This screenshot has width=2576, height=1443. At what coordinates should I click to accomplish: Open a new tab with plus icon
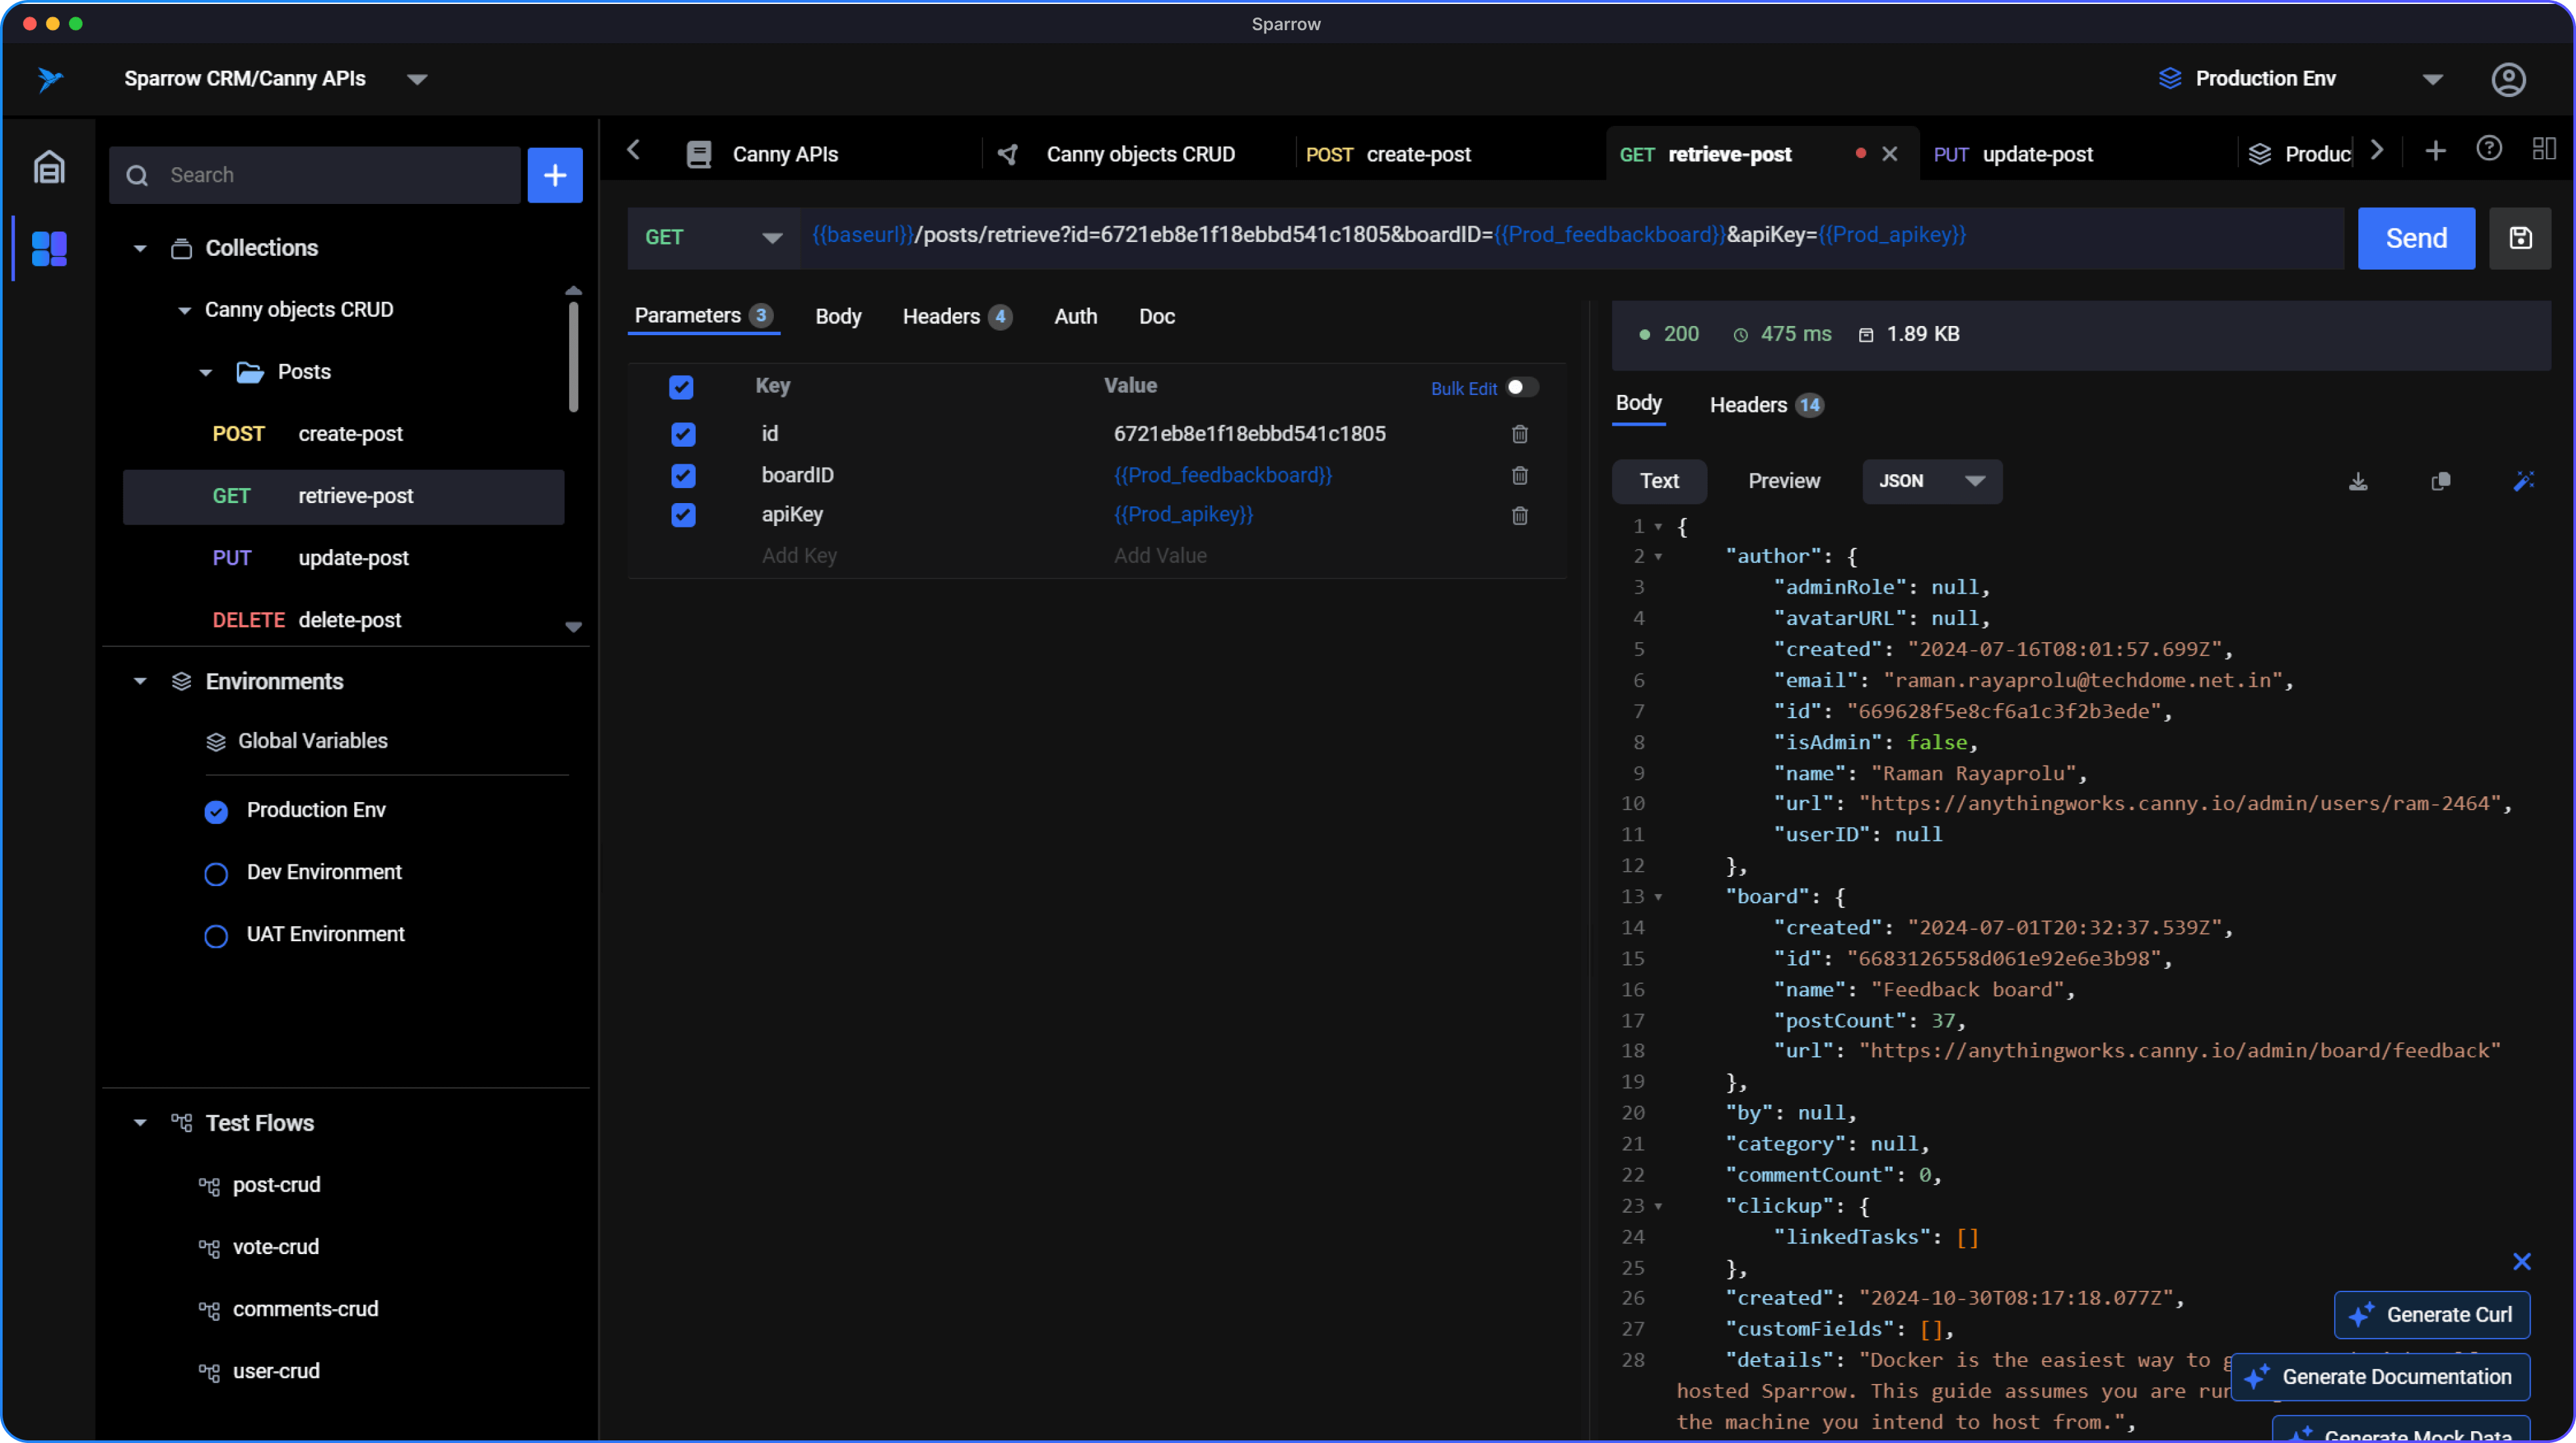point(2436,151)
